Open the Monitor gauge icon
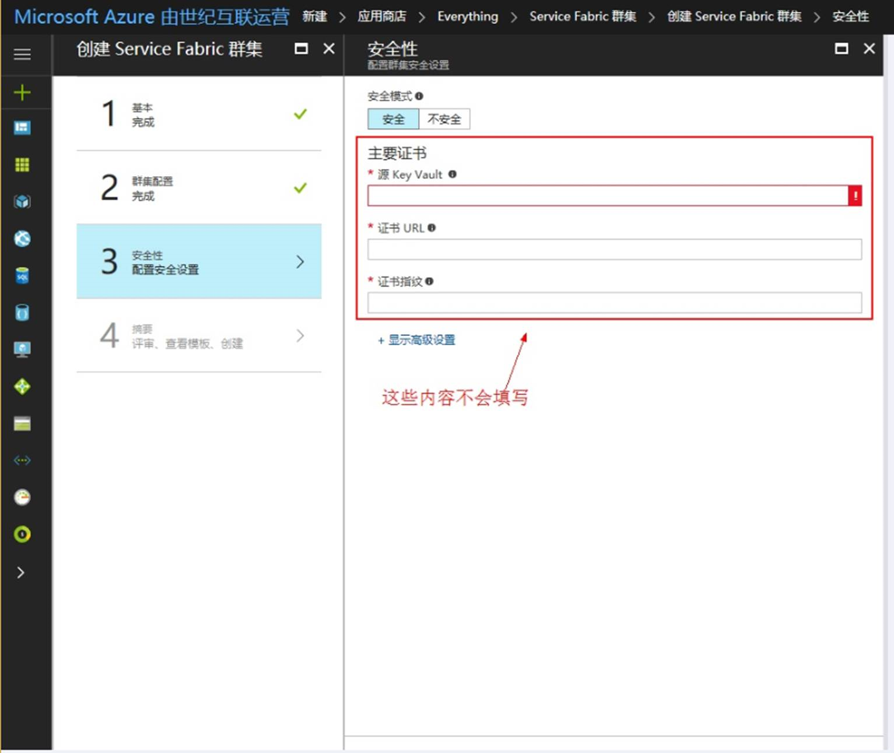The height and width of the screenshot is (753, 894). click(x=22, y=497)
